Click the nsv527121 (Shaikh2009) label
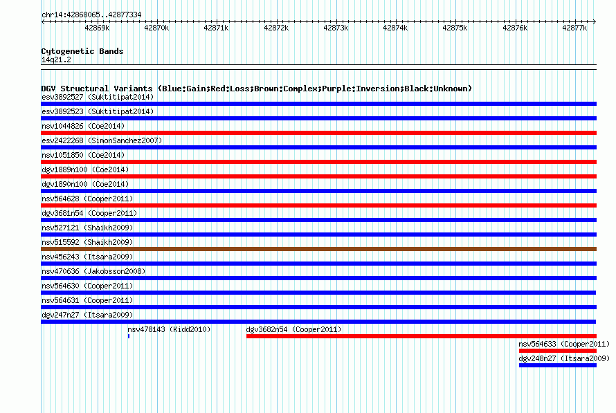 pos(87,228)
